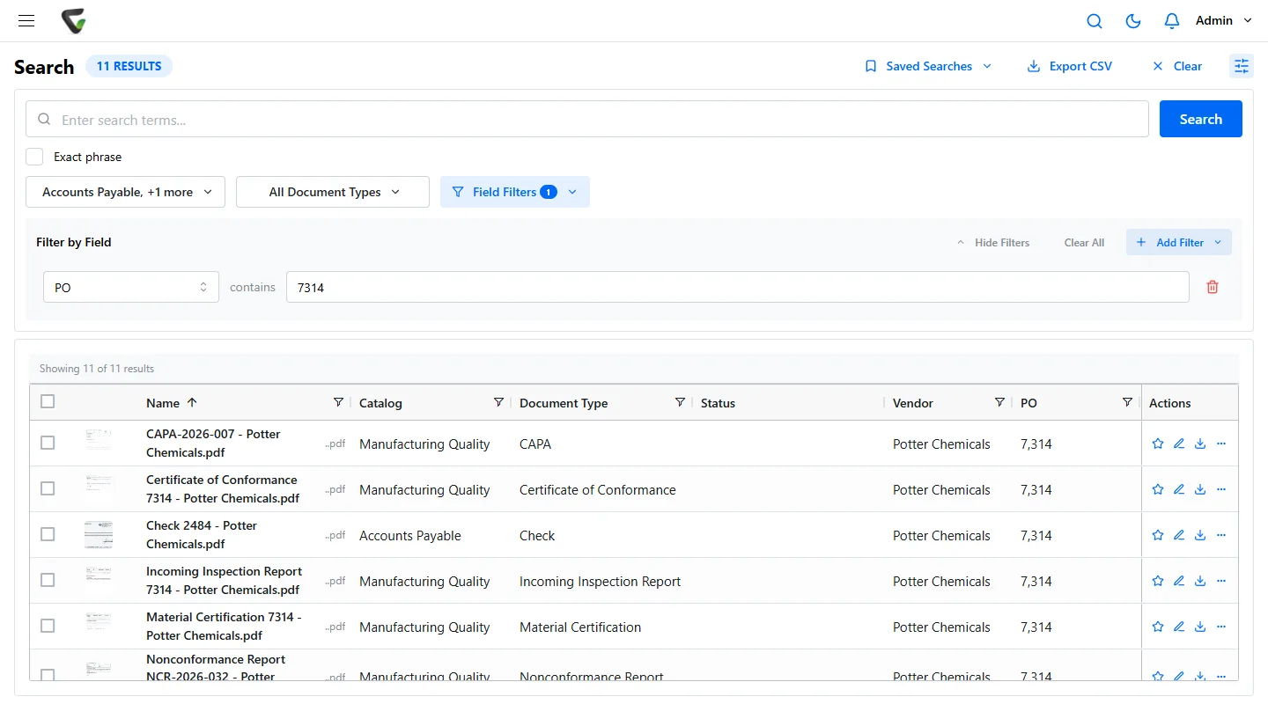The height and width of the screenshot is (704, 1268).
Task: Click the app logo in header
Action: tap(74, 21)
